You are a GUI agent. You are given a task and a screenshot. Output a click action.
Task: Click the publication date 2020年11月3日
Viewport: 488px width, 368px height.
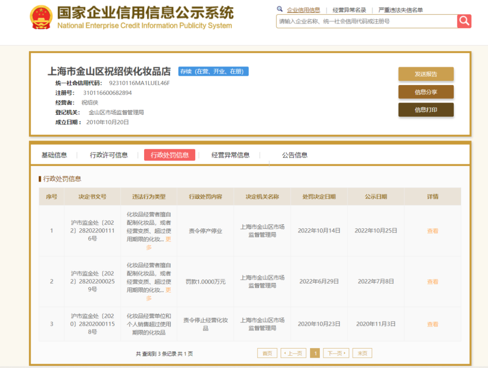click(376, 324)
